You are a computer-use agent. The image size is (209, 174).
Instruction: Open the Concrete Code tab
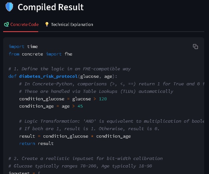tap(21, 25)
